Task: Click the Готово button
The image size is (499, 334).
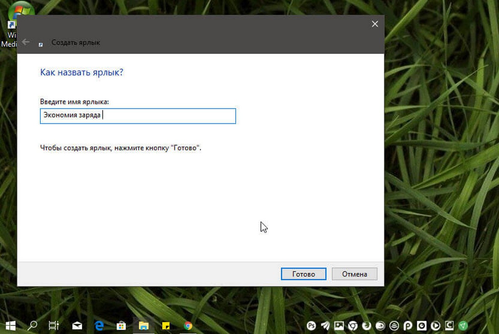Action: click(304, 274)
